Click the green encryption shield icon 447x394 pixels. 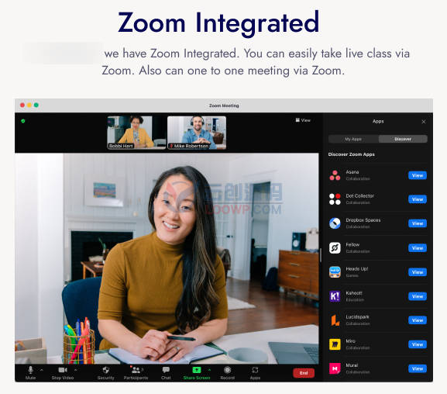coord(23,121)
